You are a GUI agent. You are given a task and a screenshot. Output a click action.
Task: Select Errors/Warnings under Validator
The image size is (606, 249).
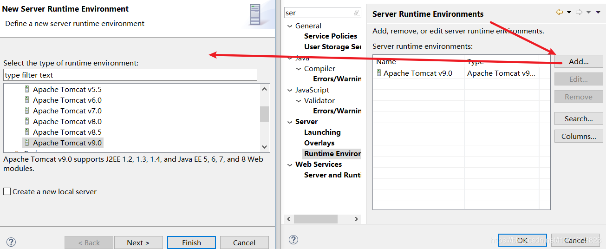[337, 111]
